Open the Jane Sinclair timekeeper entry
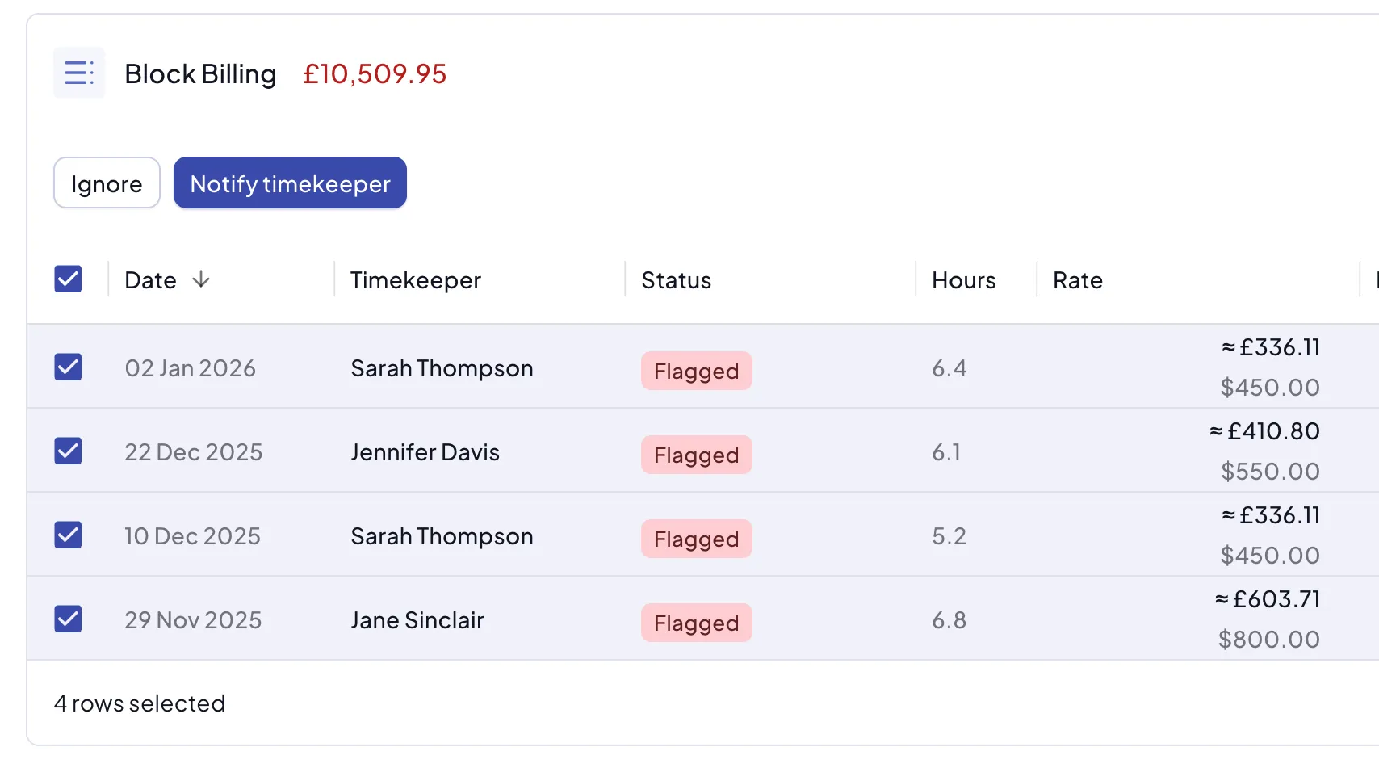The image size is (1379, 764). click(417, 620)
